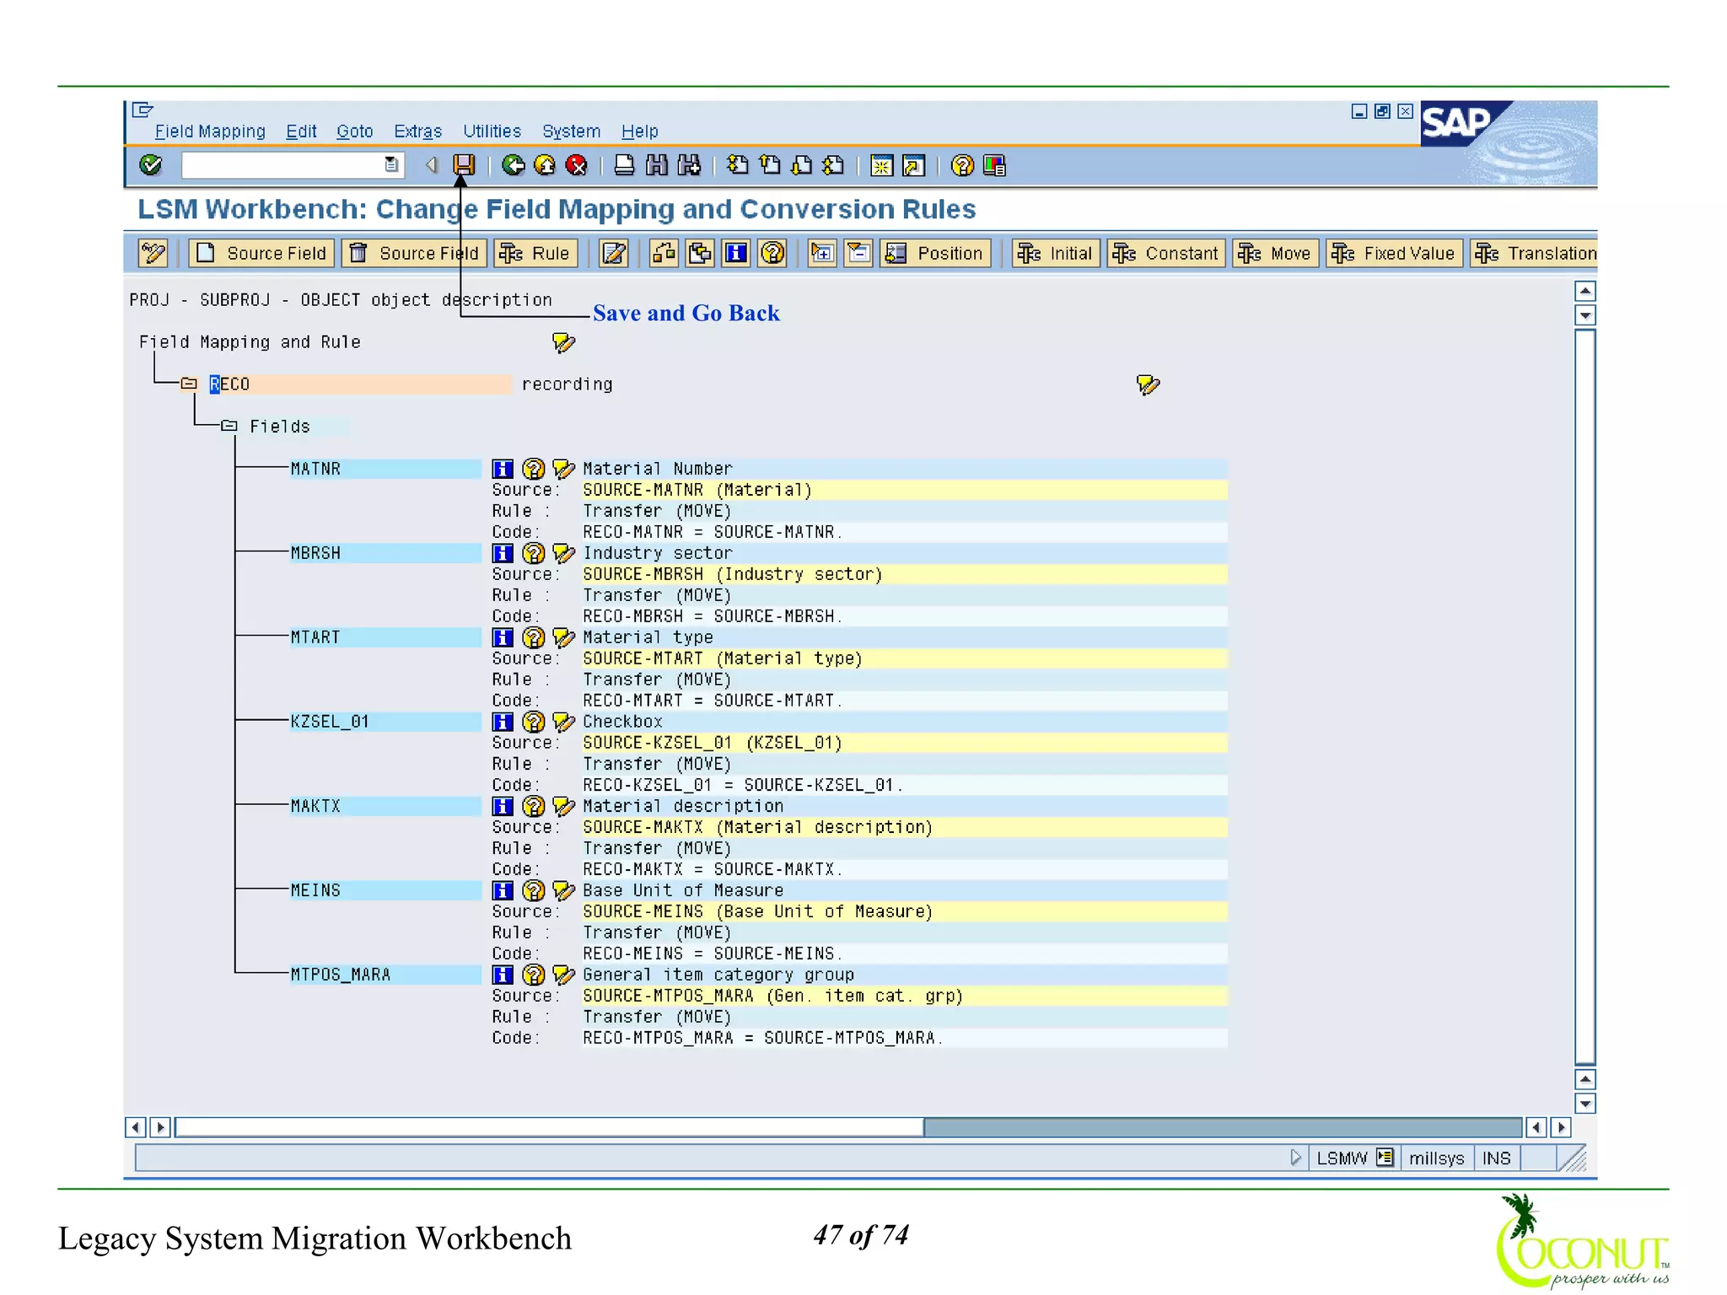The width and height of the screenshot is (1727, 1295).
Task: Click the Print icon in toolbar
Action: [x=624, y=165]
